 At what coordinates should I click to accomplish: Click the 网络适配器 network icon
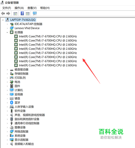(x=12, y=131)
